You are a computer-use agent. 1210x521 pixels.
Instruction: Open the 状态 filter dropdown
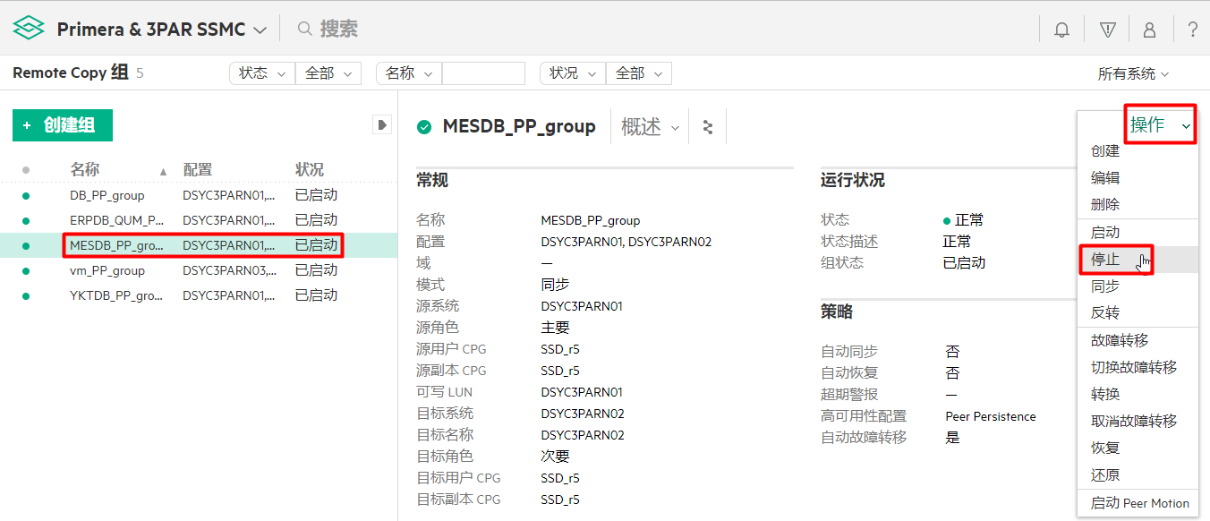[261, 73]
